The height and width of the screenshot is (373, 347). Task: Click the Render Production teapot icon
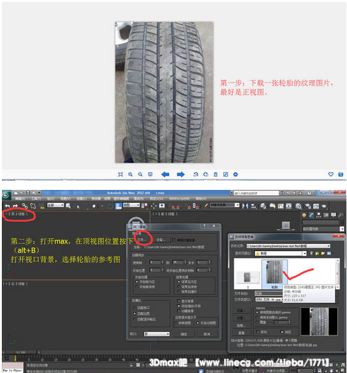pyautogui.click(x=324, y=206)
